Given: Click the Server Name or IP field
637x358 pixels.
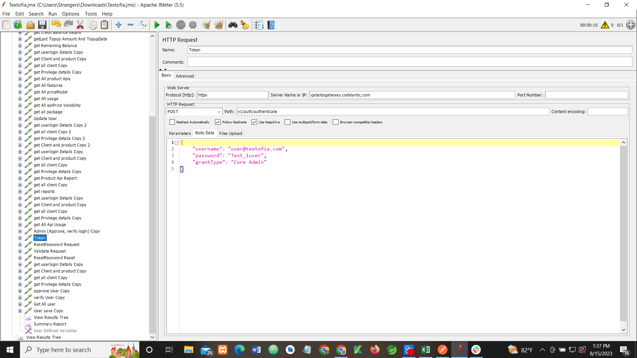Looking at the screenshot, I should coord(412,95).
